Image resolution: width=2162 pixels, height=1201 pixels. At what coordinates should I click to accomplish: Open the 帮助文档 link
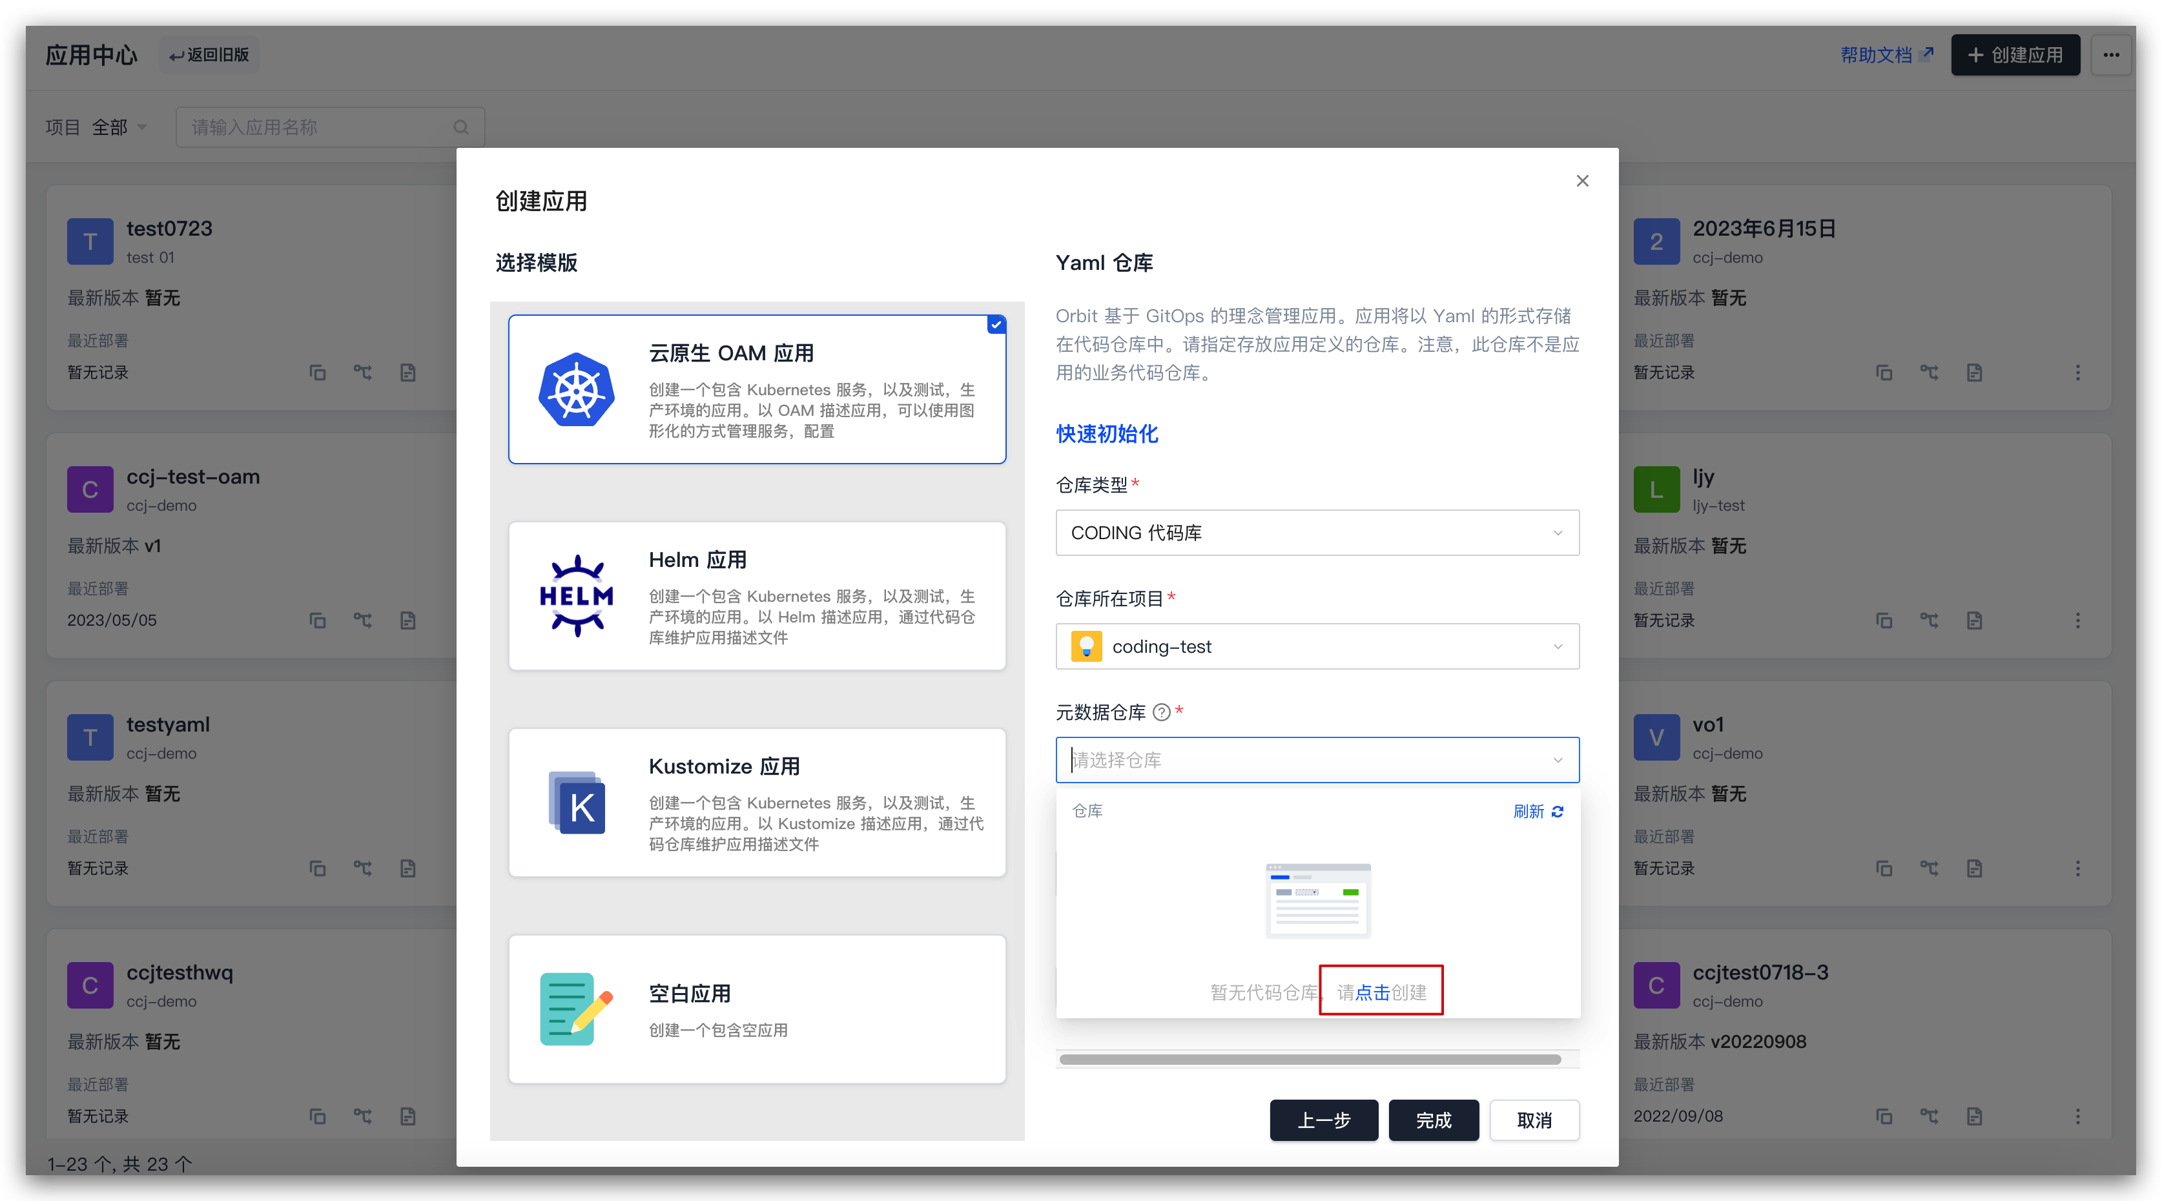tap(1886, 56)
